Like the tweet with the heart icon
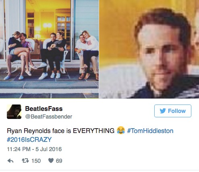 click(x=51, y=160)
